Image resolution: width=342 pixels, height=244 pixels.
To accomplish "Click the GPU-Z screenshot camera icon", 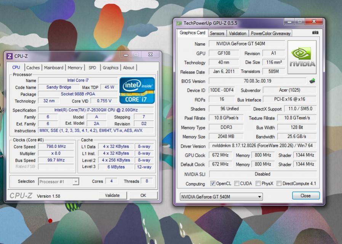I will 315,32.
